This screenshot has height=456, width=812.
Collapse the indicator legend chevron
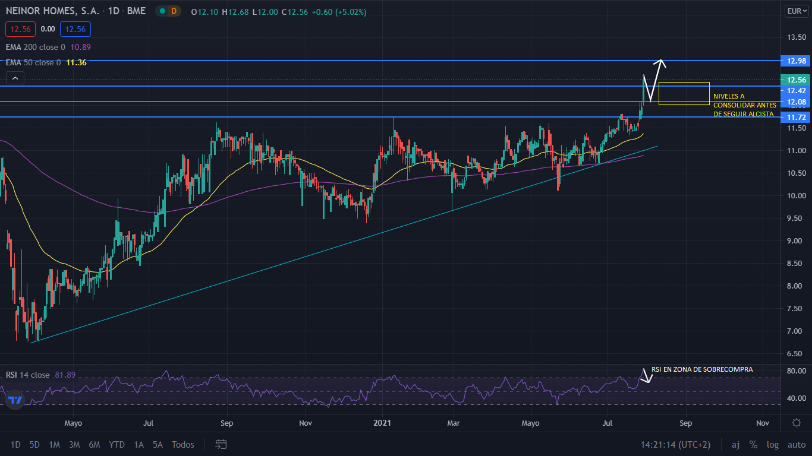pos(15,78)
